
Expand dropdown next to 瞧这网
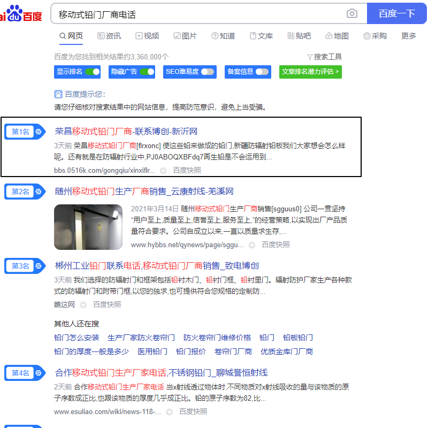coord(83,305)
